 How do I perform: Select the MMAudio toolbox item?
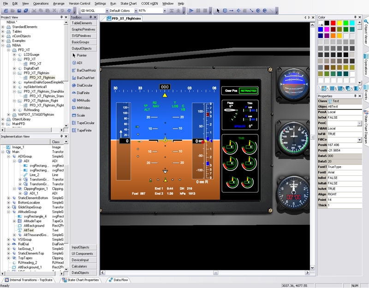click(x=83, y=100)
